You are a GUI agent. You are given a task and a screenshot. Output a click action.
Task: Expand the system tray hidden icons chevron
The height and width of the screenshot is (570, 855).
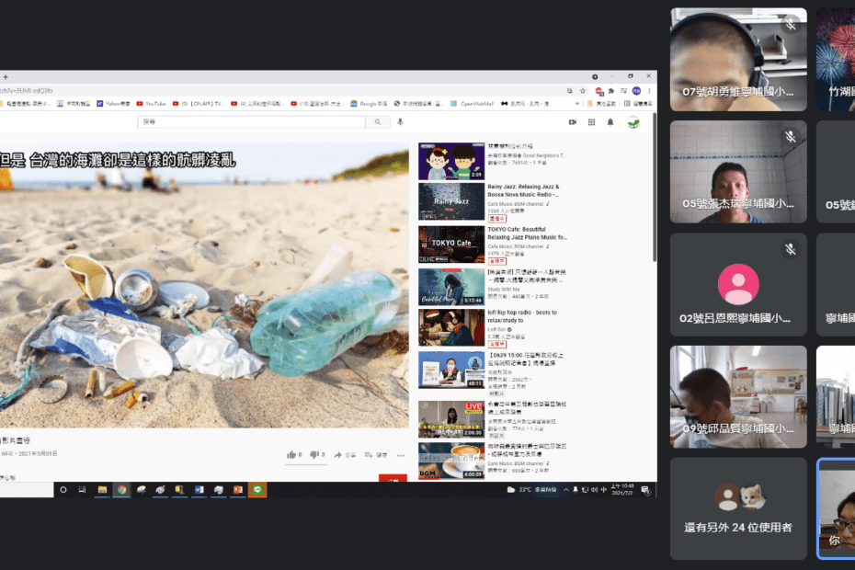[x=566, y=490]
